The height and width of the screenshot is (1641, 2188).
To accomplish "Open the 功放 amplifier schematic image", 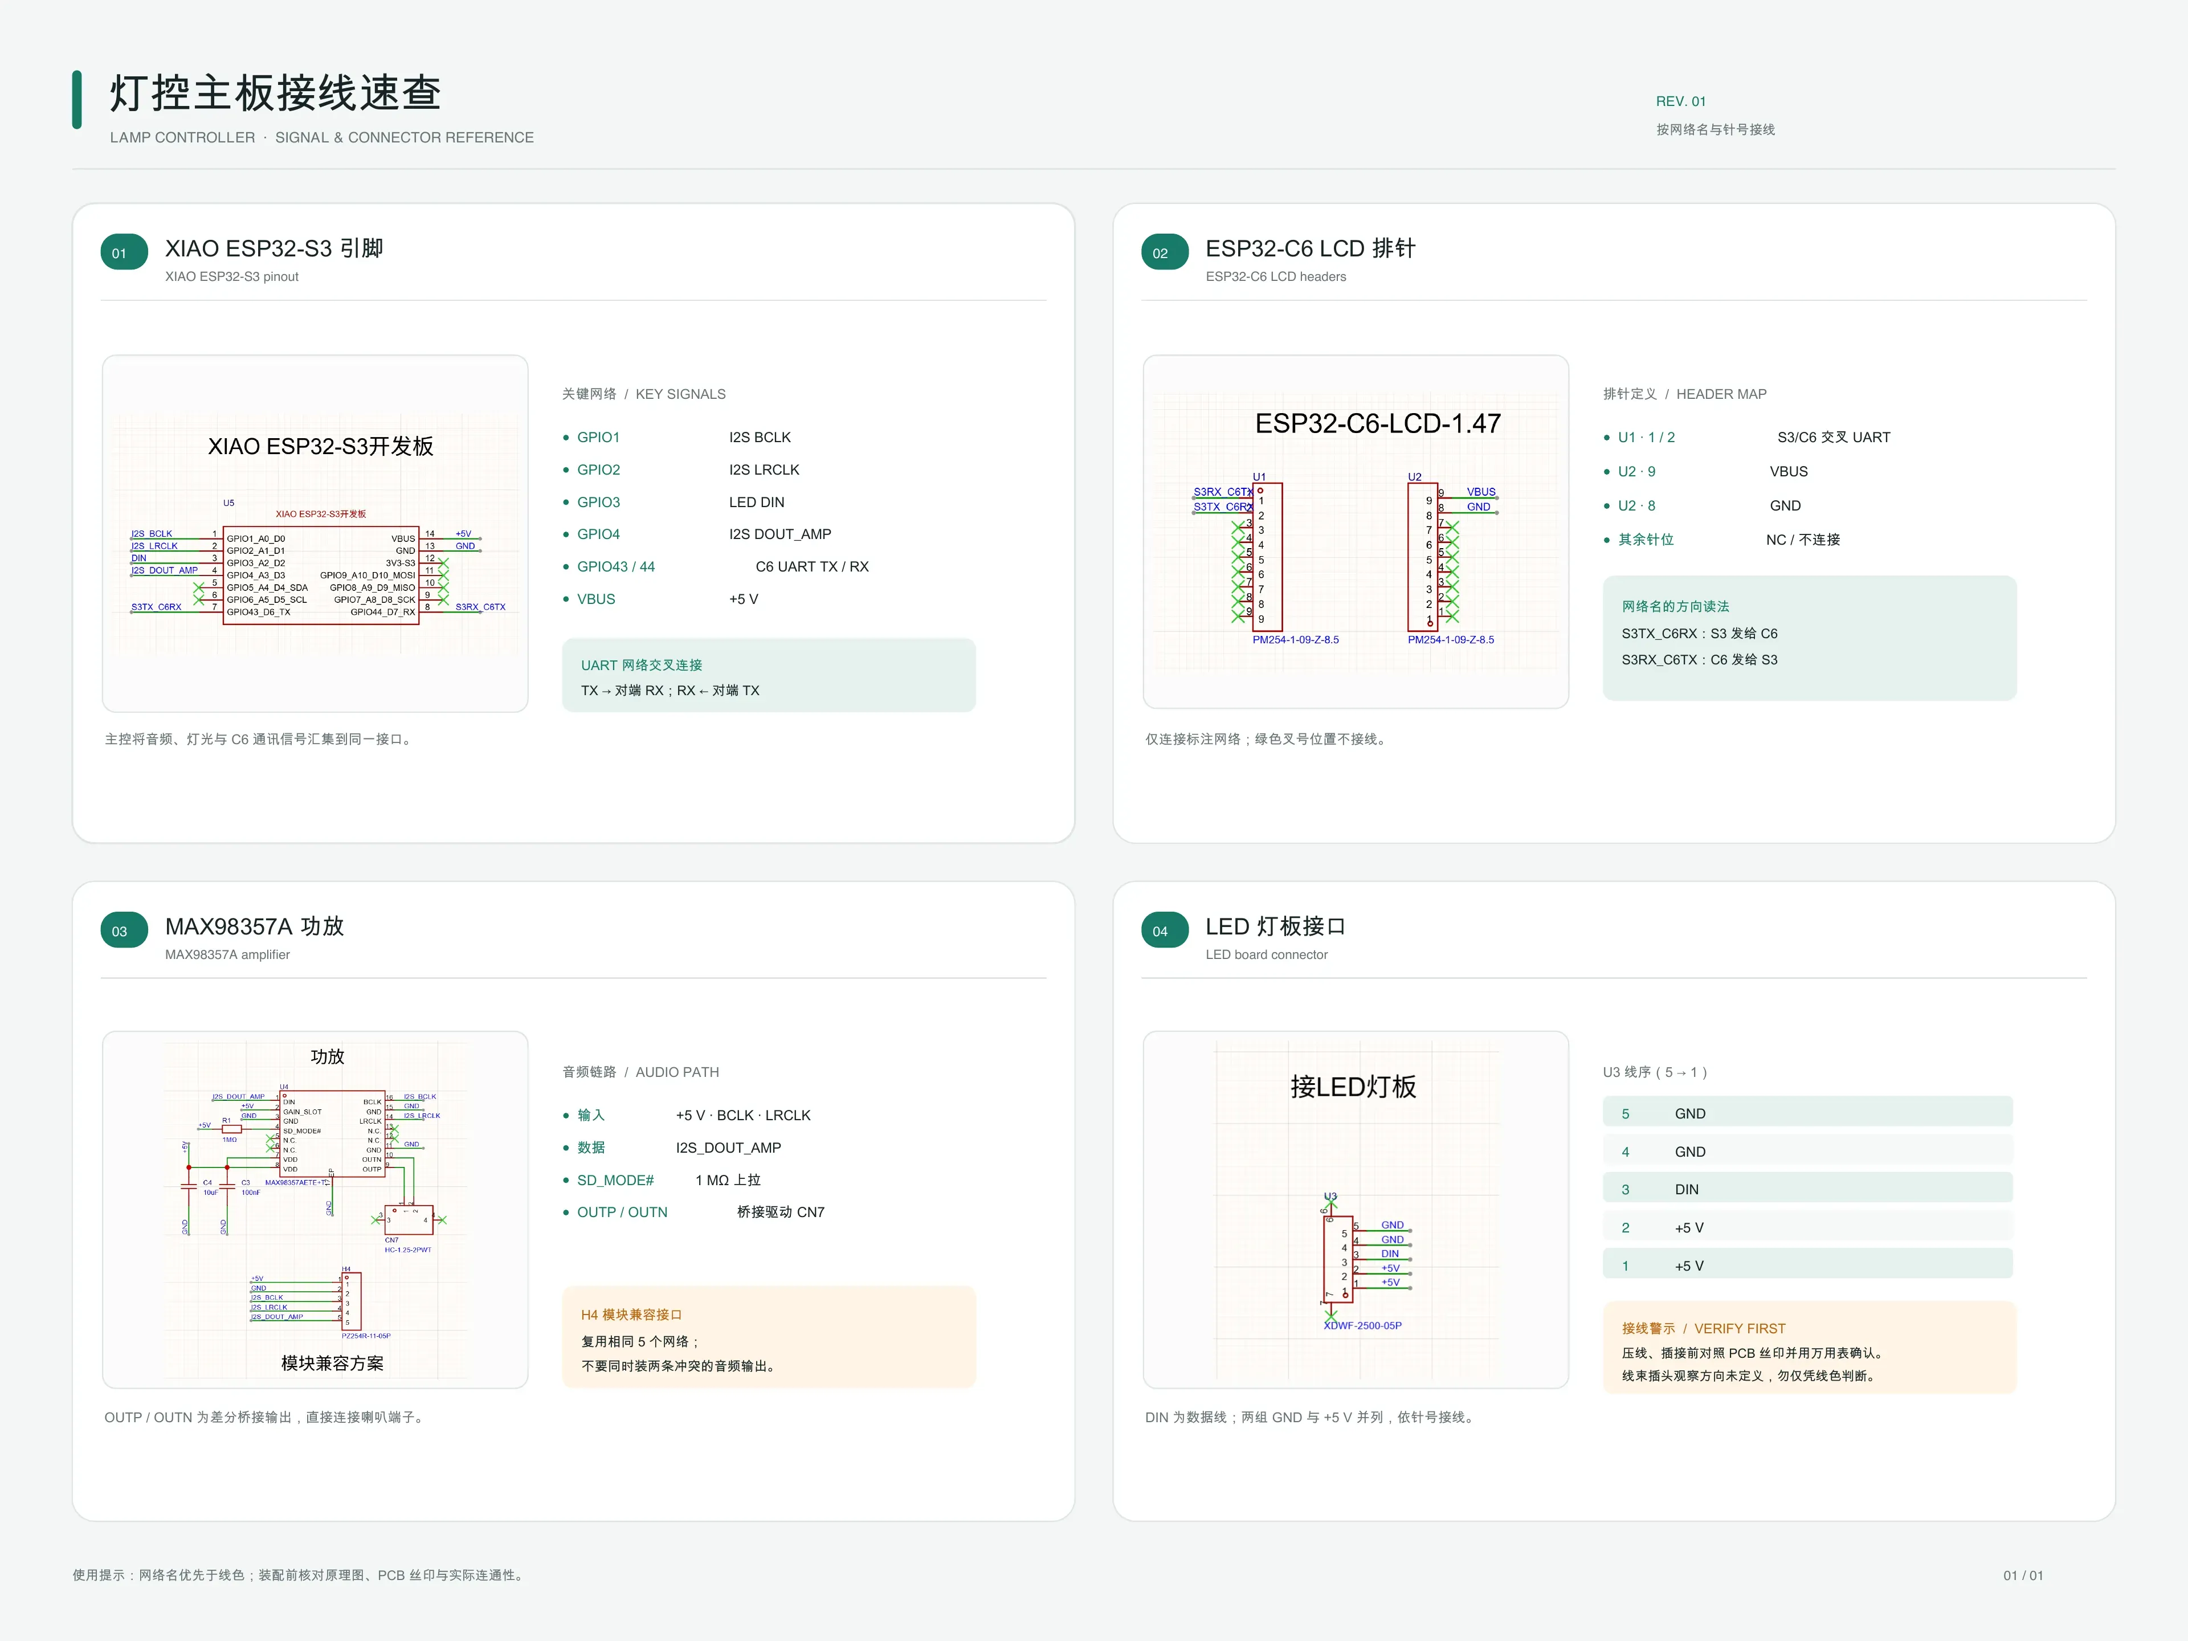I will click(316, 1210).
